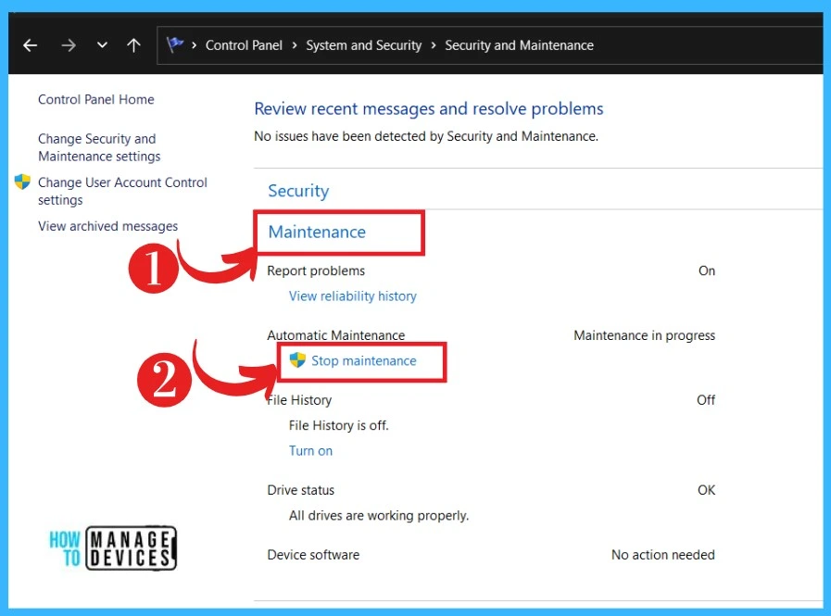Screen dimensions: 831x616
Task: Open recent locations dropdown arrow
Action: point(102,45)
